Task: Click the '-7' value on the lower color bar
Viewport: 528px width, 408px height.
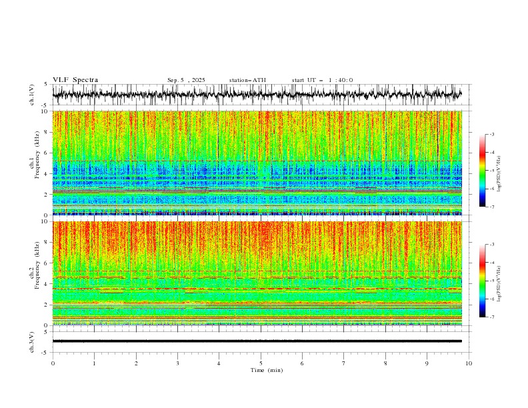Action: (492, 317)
